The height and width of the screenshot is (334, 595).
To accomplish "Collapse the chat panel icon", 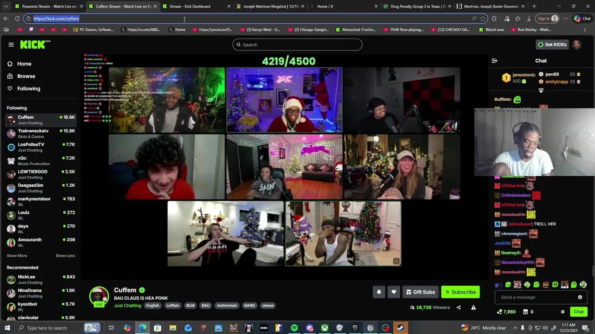I will pyautogui.click(x=494, y=61).
